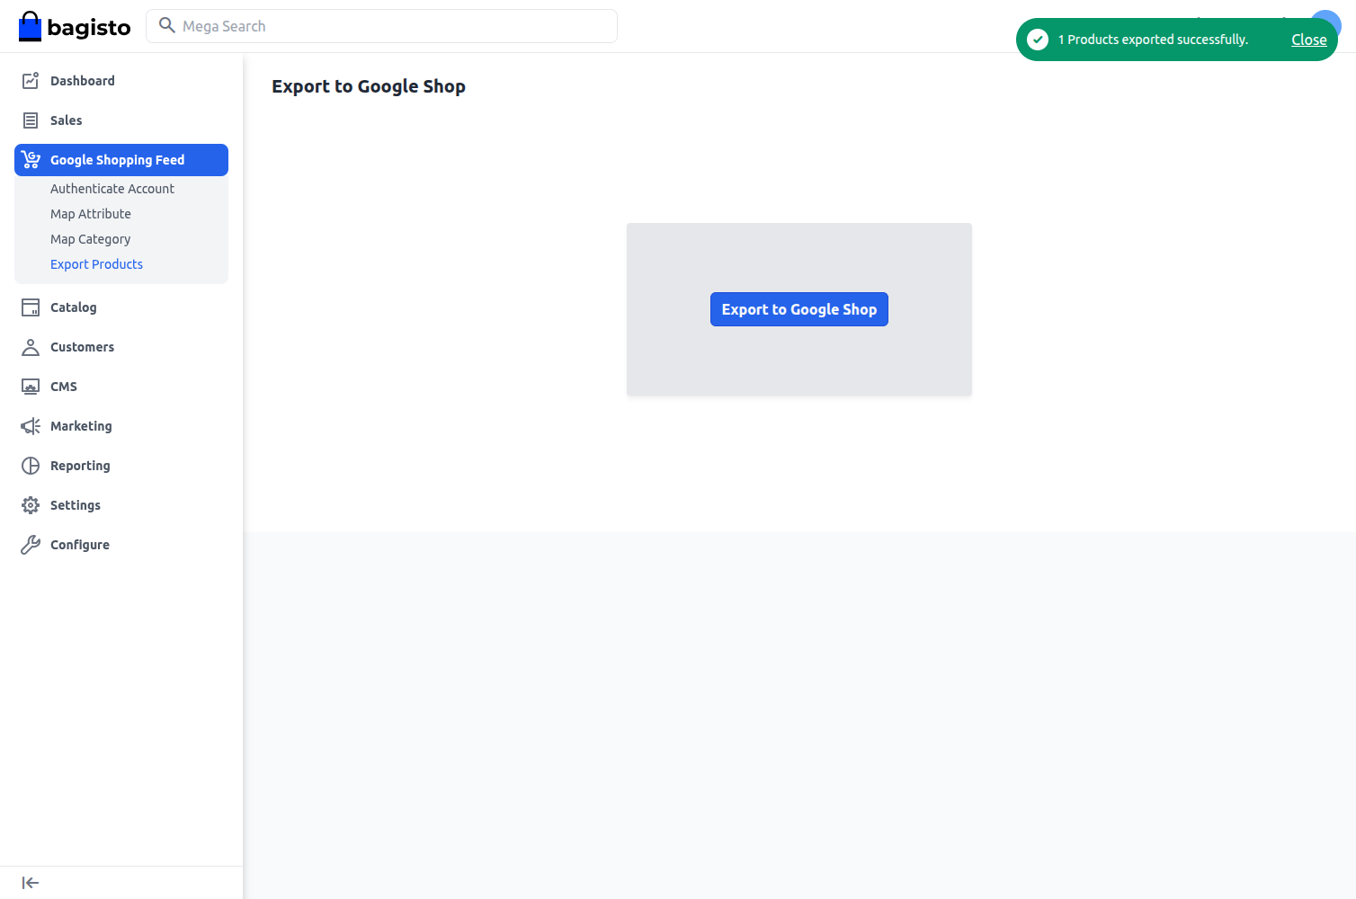
Task: Open Catalog using its grid icon
Action: pos(30,307)
